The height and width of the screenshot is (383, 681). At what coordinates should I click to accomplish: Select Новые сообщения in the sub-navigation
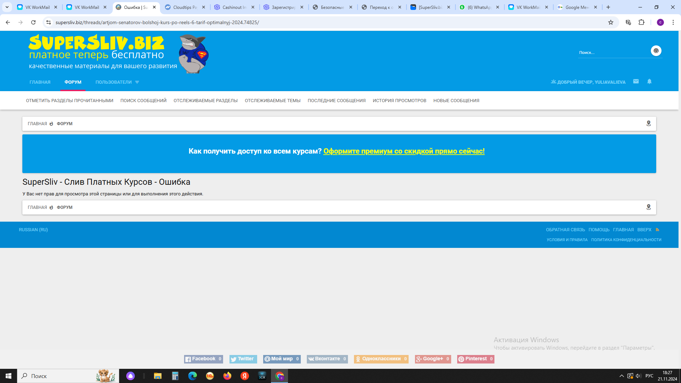click(x=456, y=101)
